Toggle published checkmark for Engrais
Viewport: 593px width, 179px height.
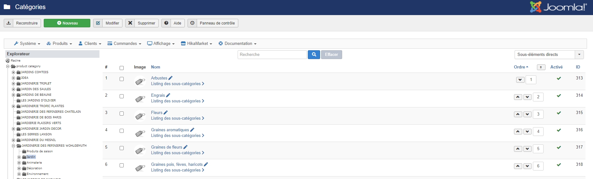pyautogui.click(x=559, y=95)
